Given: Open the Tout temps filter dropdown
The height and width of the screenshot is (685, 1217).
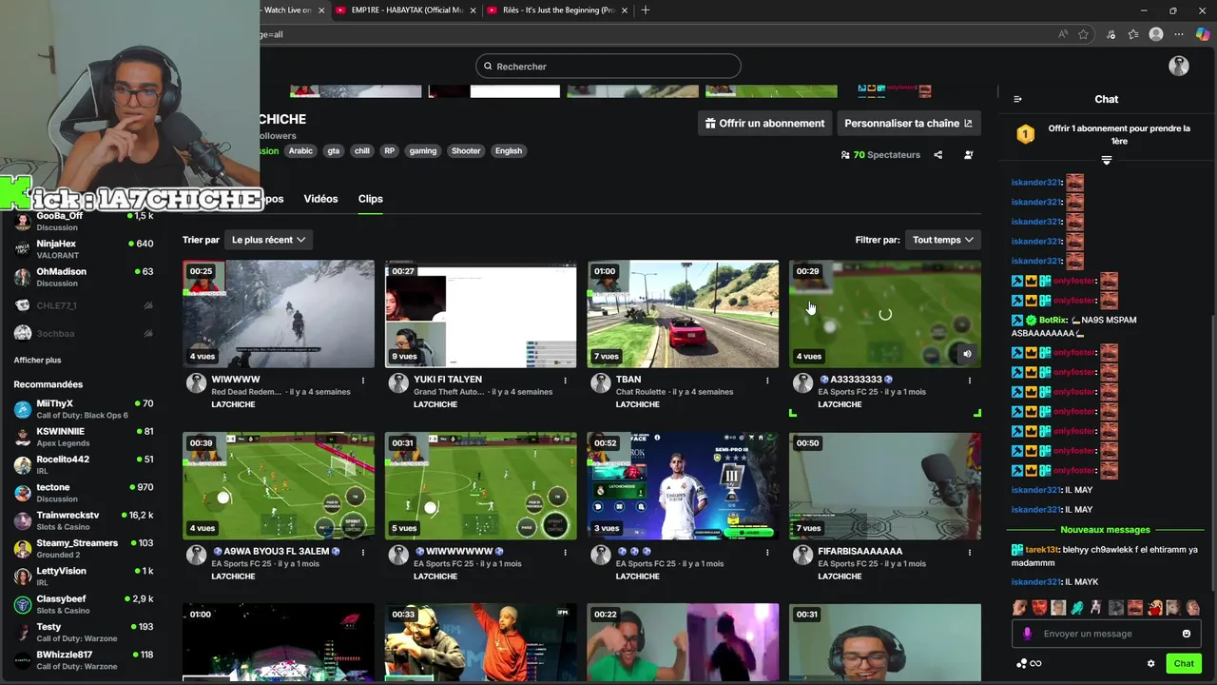Looking at the screenshot, I should (943, 240).
